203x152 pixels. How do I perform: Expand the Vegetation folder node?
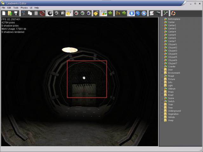coord(174,114)
